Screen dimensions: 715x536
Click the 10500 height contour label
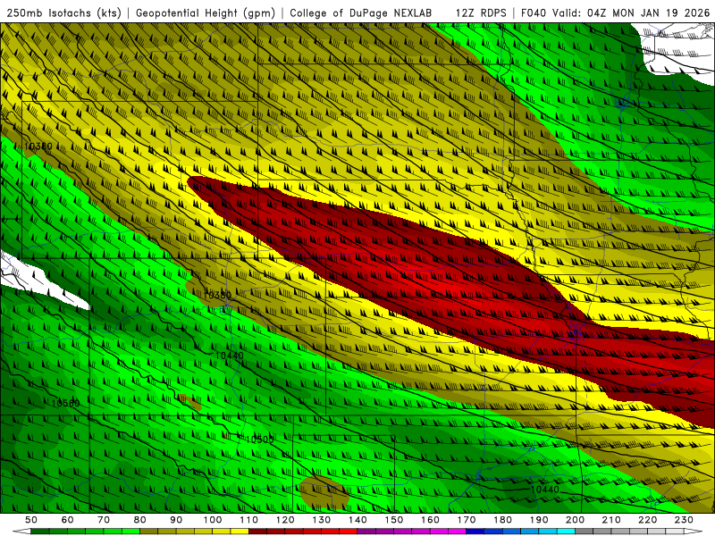pyautogui.click(x=259, y=440)
